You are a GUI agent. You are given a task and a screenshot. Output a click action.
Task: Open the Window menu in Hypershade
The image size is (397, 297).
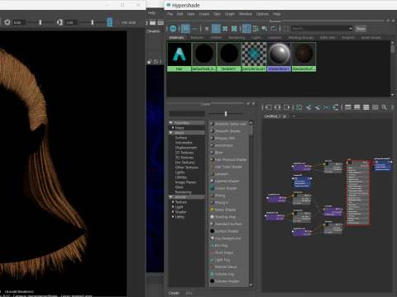click(x=246, y=14)
